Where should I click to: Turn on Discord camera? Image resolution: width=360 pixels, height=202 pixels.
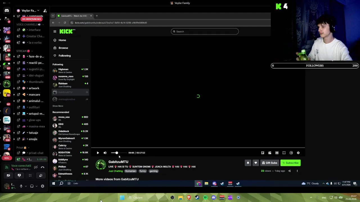(x=8, y=175)
